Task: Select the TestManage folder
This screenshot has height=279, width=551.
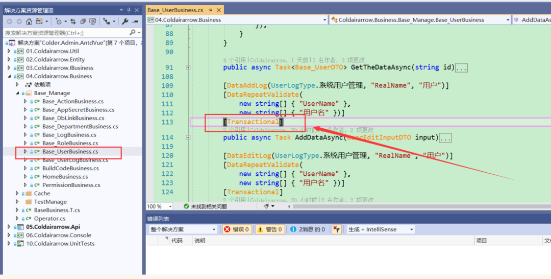Action: pos(50,202)
